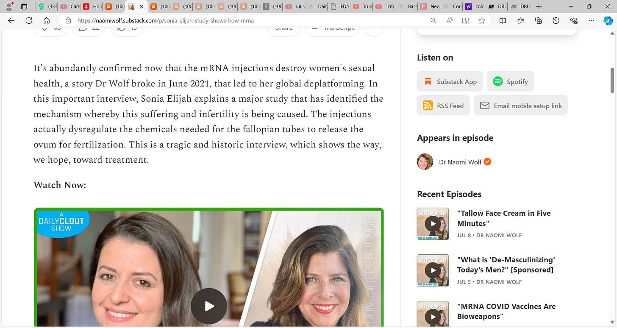Image resolution: width=617 pixels, height=328 pixels.
Task: Open Dr Naomi Wolf profile name
Action: pyautogui.click(x=460, y=162)
